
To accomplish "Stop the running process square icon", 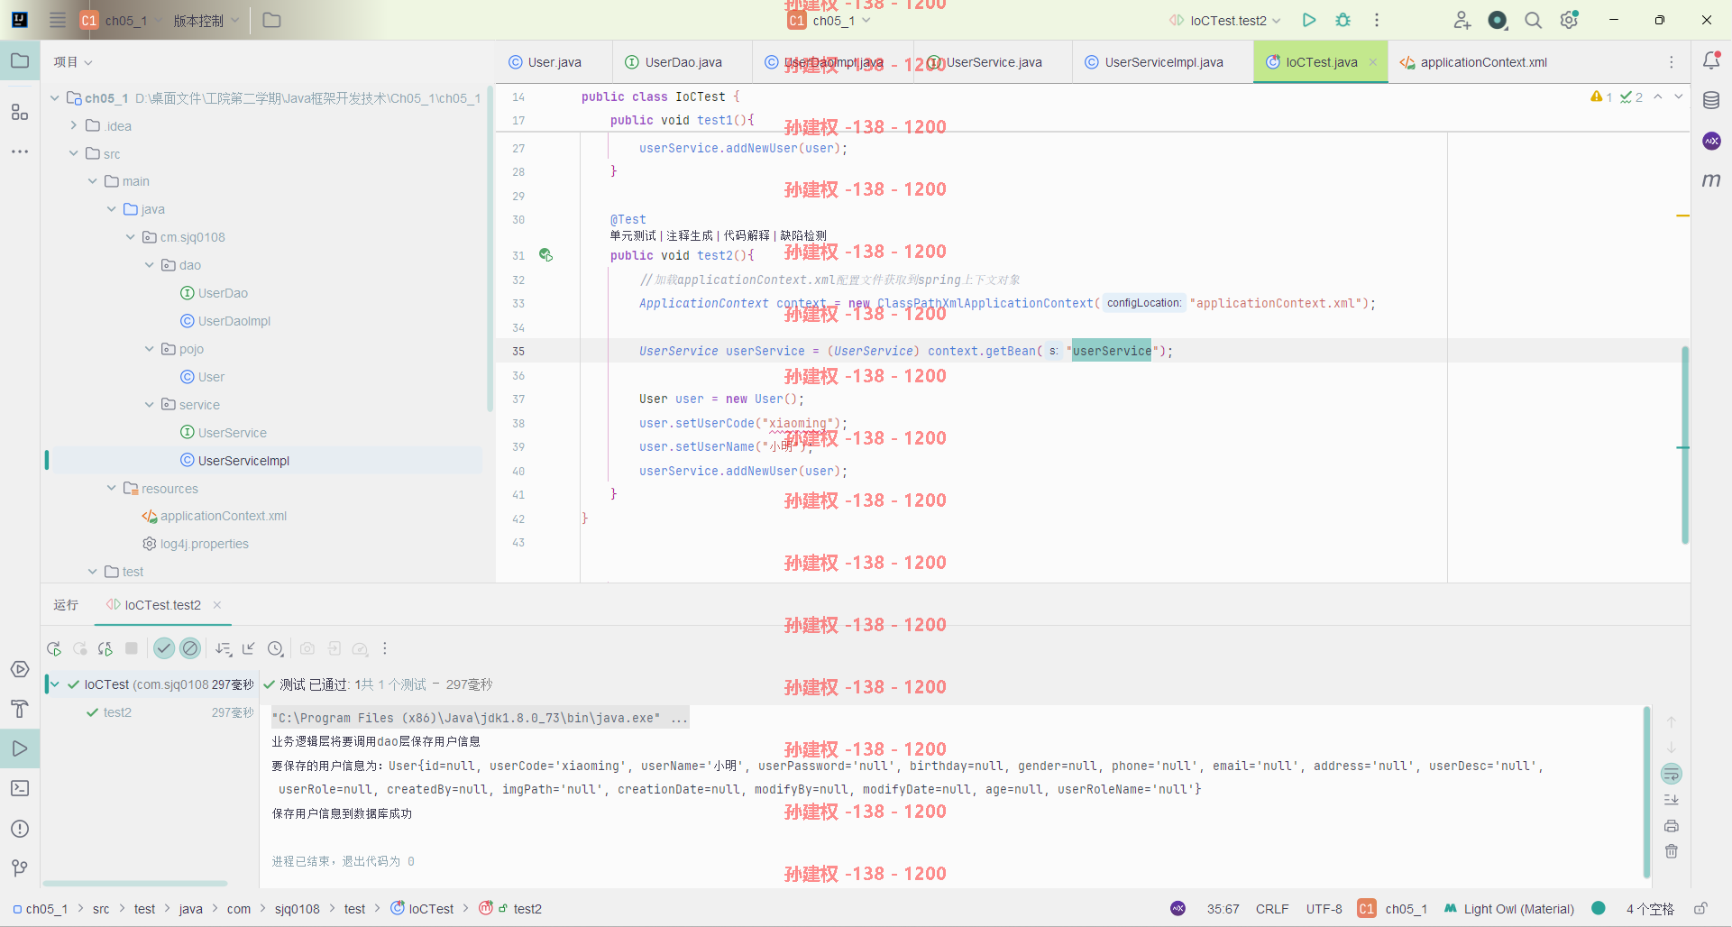I will (x=132, y=648).
